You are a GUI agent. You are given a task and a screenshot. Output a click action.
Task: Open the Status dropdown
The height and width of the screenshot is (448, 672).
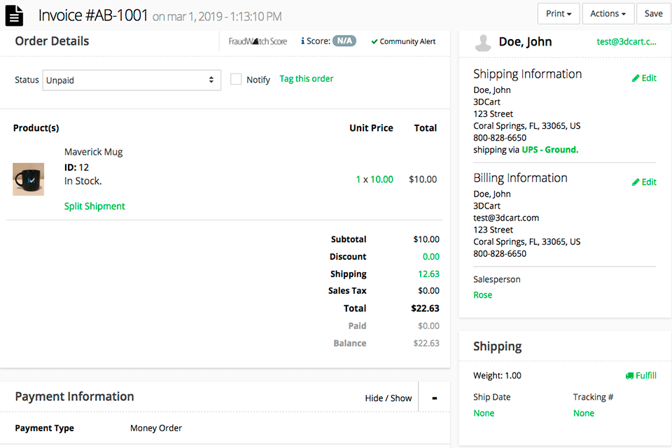(132, 80)
